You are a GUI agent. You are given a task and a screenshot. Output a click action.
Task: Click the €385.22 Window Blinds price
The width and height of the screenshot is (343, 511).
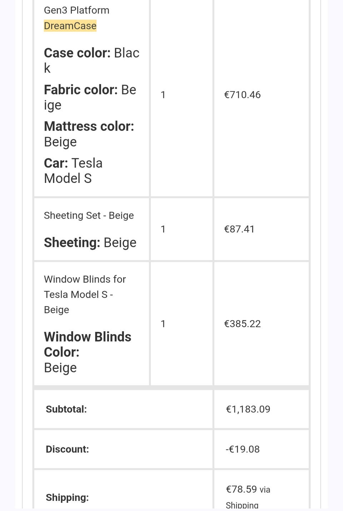tap(242, 324)
